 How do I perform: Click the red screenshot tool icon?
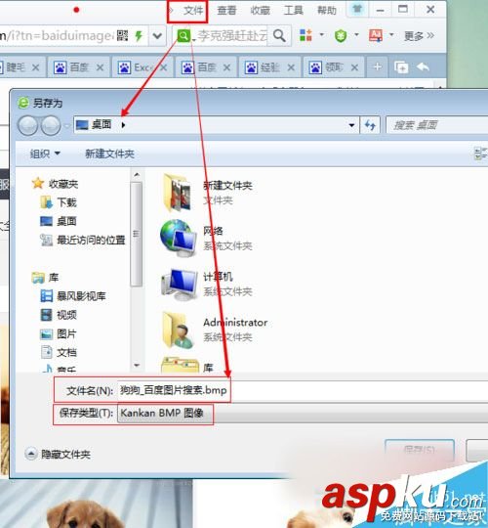click(x=376, y=35)
